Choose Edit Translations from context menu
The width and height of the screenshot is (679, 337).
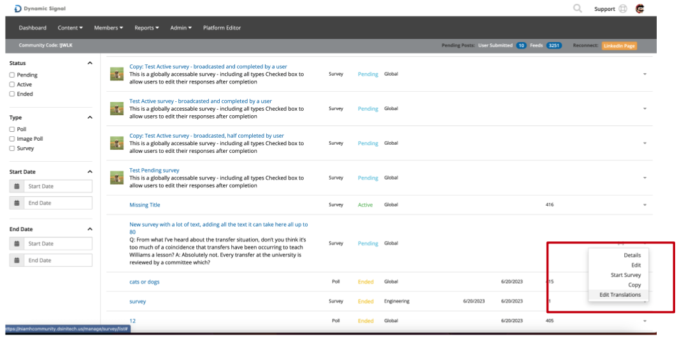coord(620,294)
